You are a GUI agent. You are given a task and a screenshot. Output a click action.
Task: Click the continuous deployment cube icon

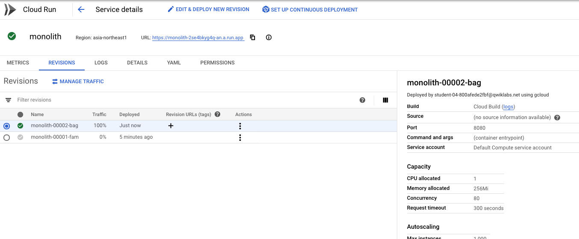[266, 9]
